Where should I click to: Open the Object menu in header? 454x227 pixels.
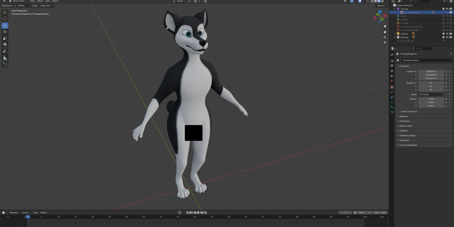pos(55,1)
